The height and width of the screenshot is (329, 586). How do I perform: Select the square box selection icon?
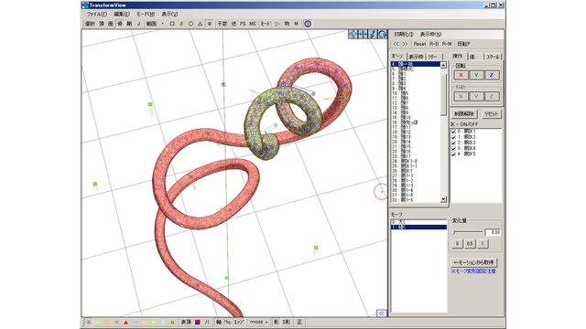(172, 24)
